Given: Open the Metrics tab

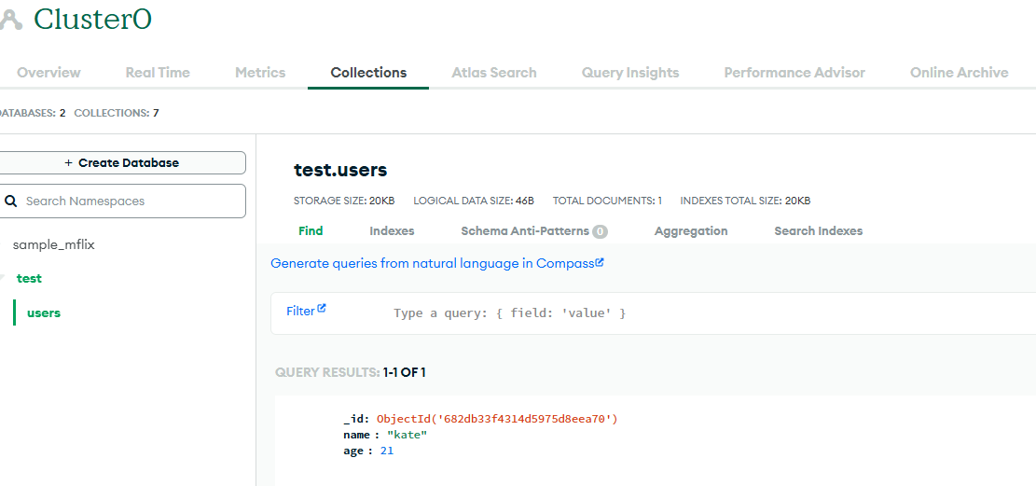Looking at the screenshot, I should pyautogui.click(x=260, y=73).
